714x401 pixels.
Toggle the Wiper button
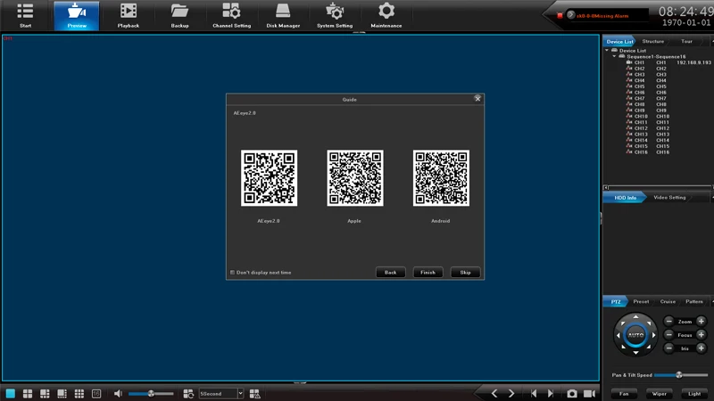[x=659, y=394]
